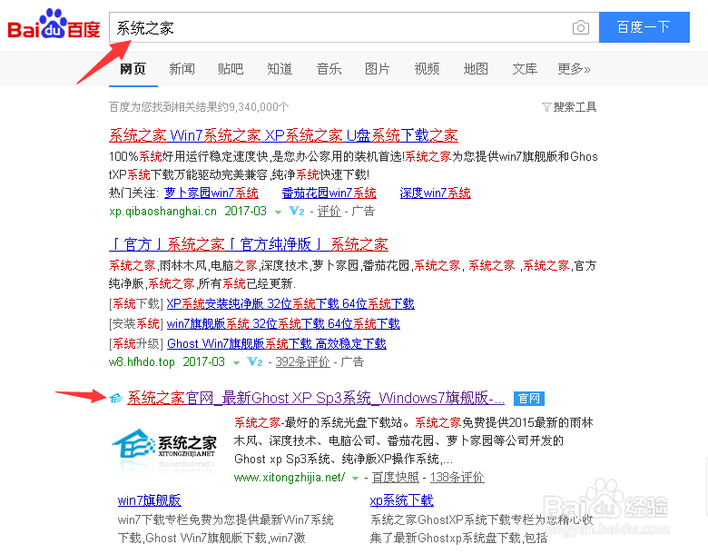Switch to the 文库 tab

525,69
